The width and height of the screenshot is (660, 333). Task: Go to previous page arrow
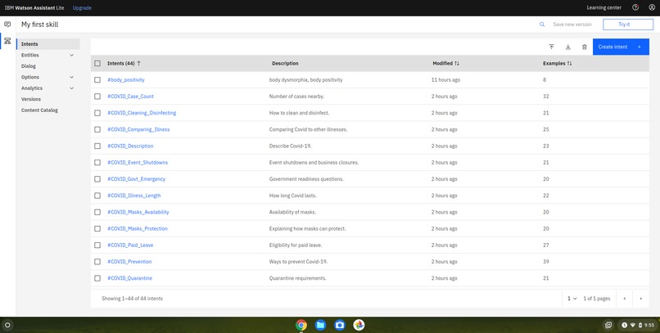(x=625, y=299)
